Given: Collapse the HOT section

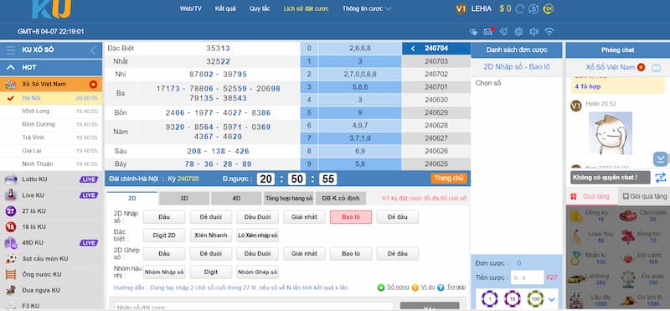Looking at the screenshot, I should (11, 68).
